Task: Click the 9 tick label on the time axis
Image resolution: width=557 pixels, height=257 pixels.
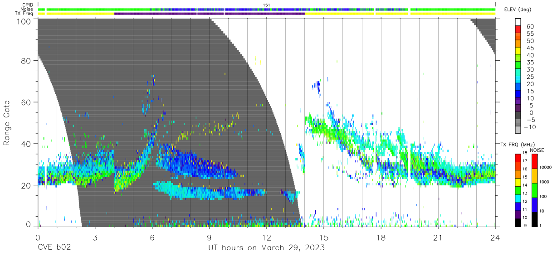Action: click(210, 237)
